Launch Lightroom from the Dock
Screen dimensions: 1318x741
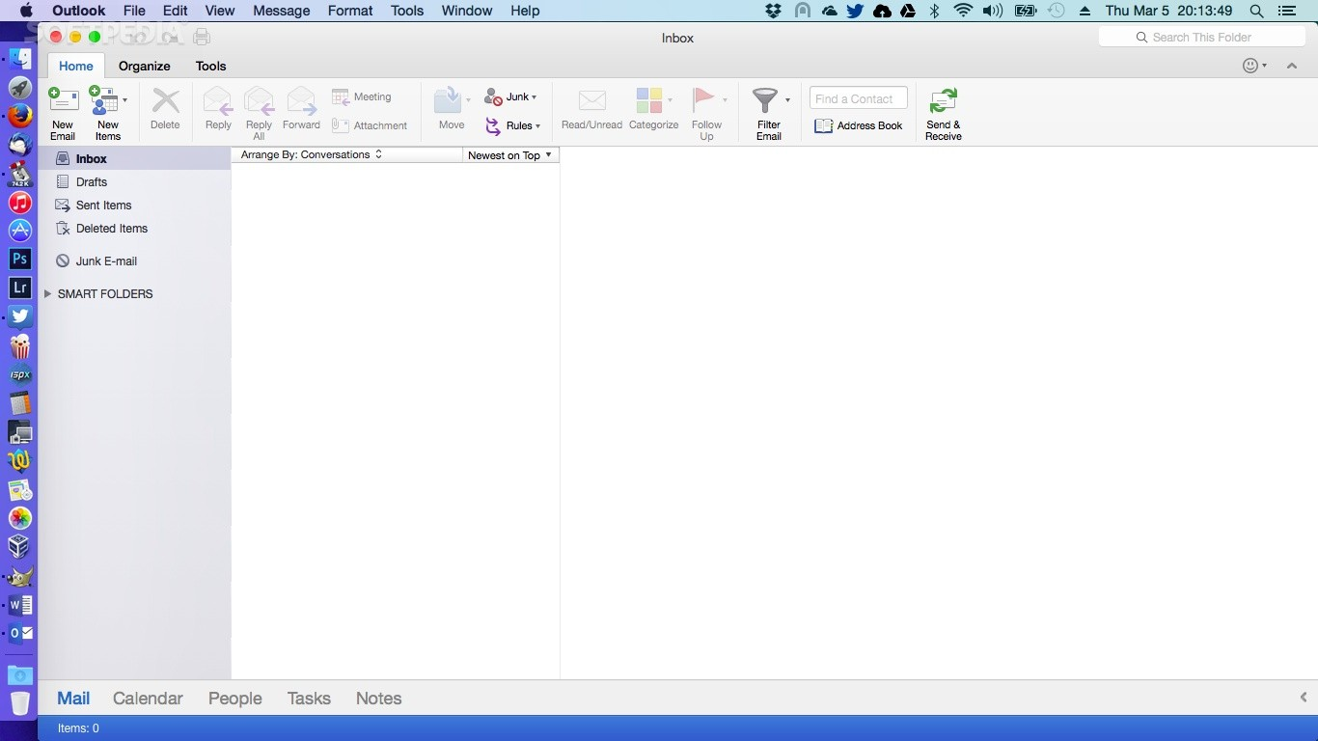tap(20, 288)
